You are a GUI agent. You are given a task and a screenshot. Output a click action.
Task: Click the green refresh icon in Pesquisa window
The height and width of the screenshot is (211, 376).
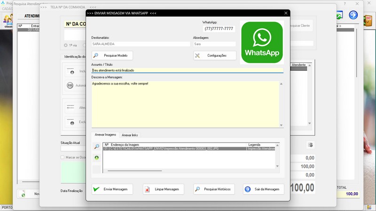[x=339, y=15]
